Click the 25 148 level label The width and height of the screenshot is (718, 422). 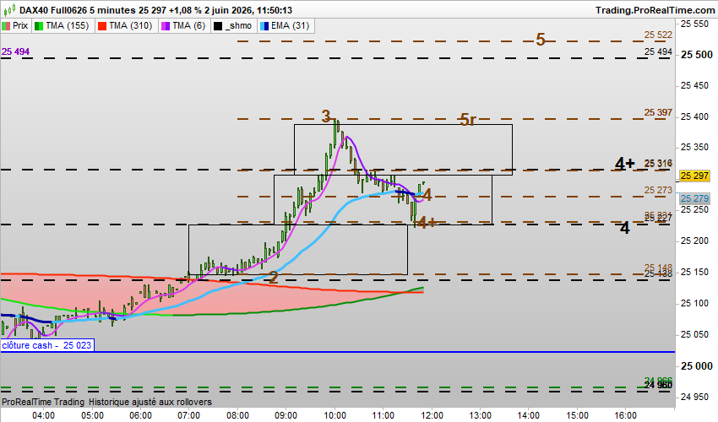tap(658, 268)
